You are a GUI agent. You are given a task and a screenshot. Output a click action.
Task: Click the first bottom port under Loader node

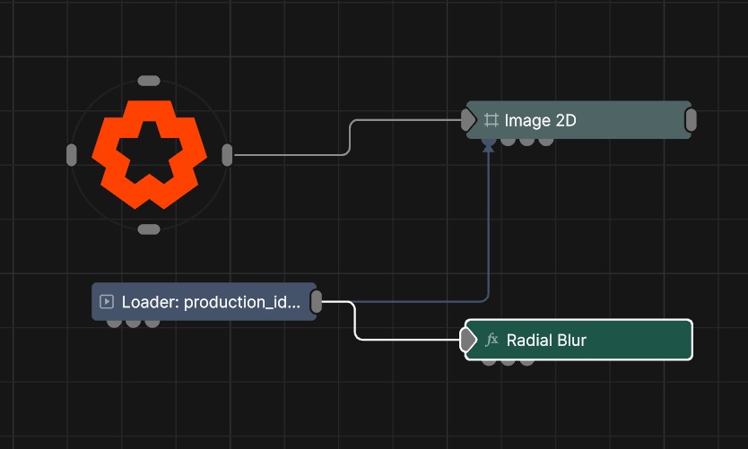pos(114,323)
